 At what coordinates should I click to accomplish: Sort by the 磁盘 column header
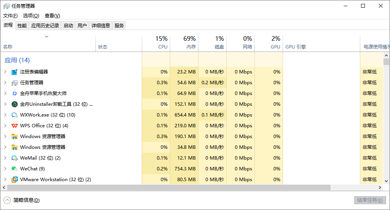(x=212, y=43)
